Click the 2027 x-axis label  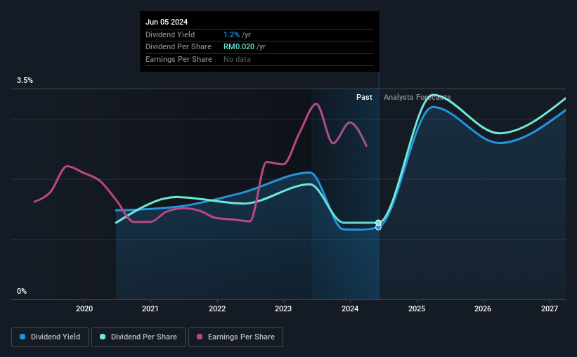(550, 309)
